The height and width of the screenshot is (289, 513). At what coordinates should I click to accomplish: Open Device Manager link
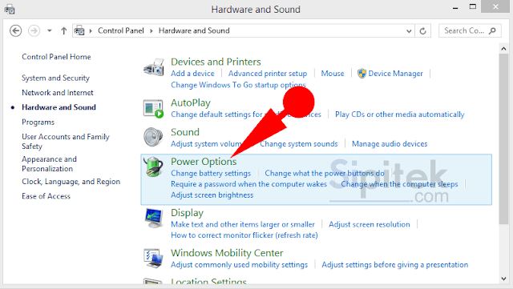pyautogui.click(x=395, y=74)
